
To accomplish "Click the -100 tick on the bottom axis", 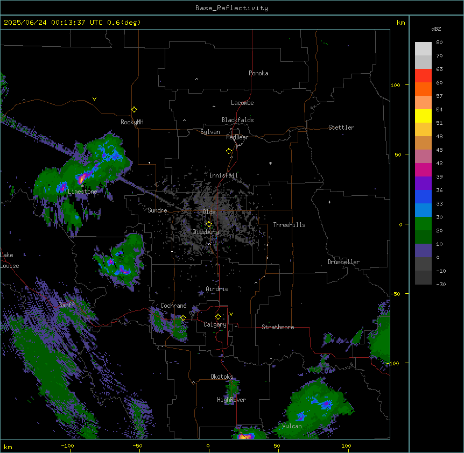I will click(67, 445).
